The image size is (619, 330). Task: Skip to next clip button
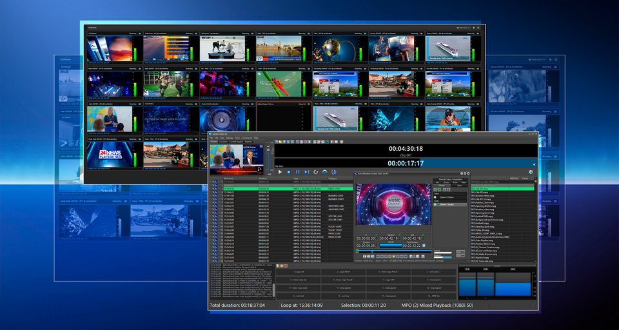307,172
